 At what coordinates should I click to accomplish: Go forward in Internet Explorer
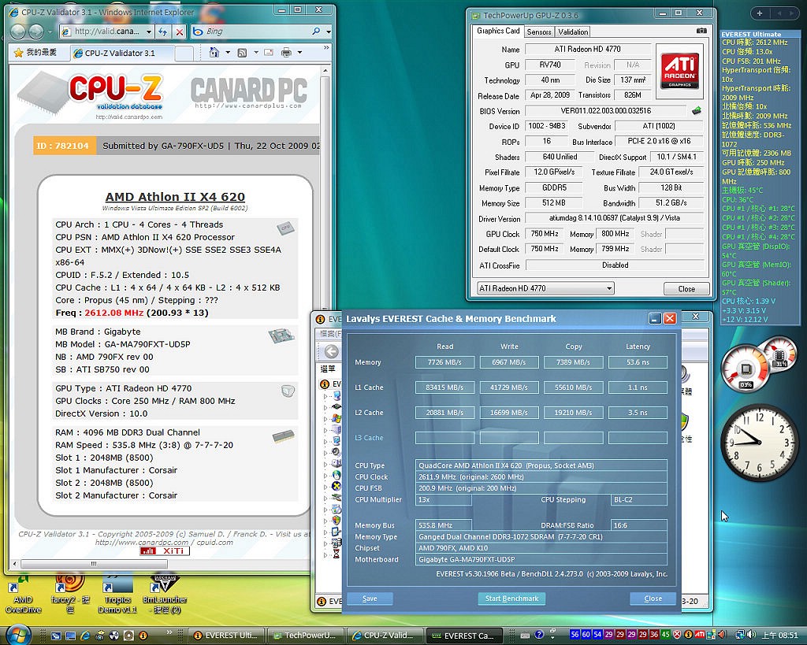[x=36, y=32]
